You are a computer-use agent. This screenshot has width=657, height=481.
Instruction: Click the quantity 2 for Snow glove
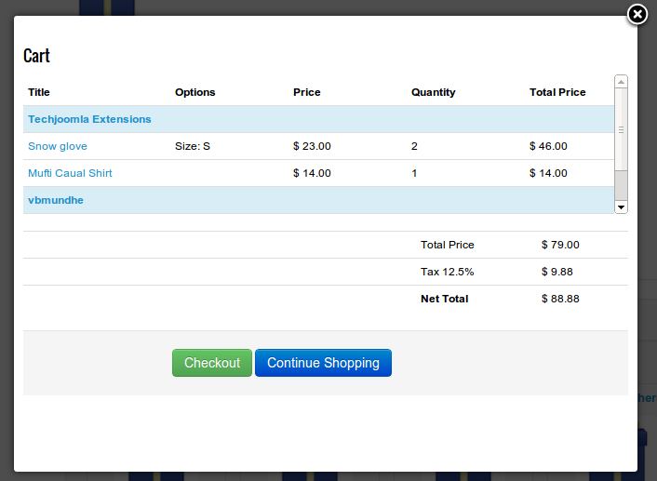pyautogui.click(x=414, y=146)
